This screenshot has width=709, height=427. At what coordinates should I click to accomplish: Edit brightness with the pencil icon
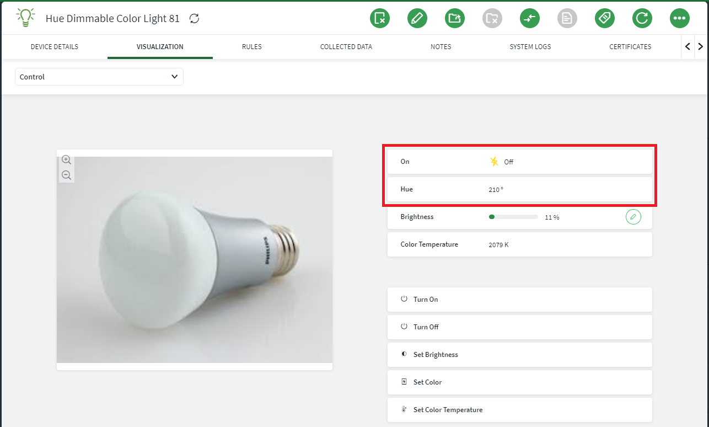(633, 217)
